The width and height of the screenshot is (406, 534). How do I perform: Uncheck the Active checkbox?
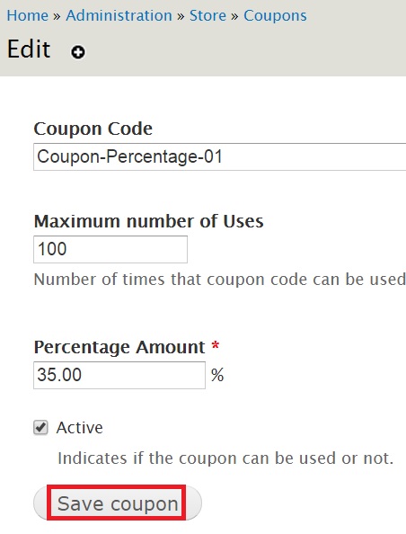point(40,427)
